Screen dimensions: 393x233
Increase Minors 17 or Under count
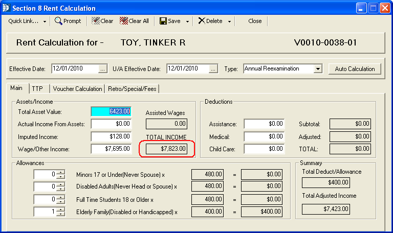click(x=60, y=172)
